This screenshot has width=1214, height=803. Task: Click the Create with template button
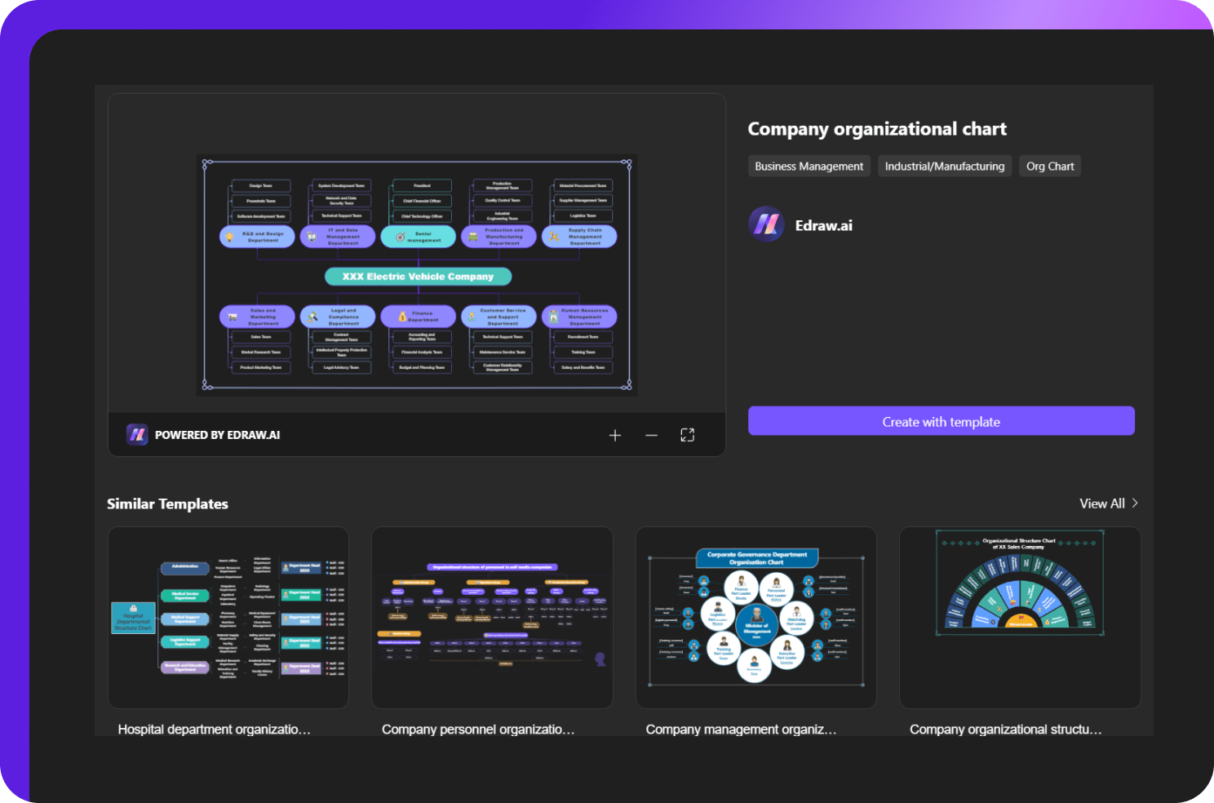click(941, 421)
